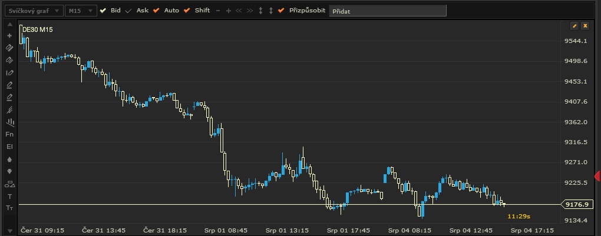Toggle the Přizpůsobit checkbox
601x236 pixels.
point(281,11)
